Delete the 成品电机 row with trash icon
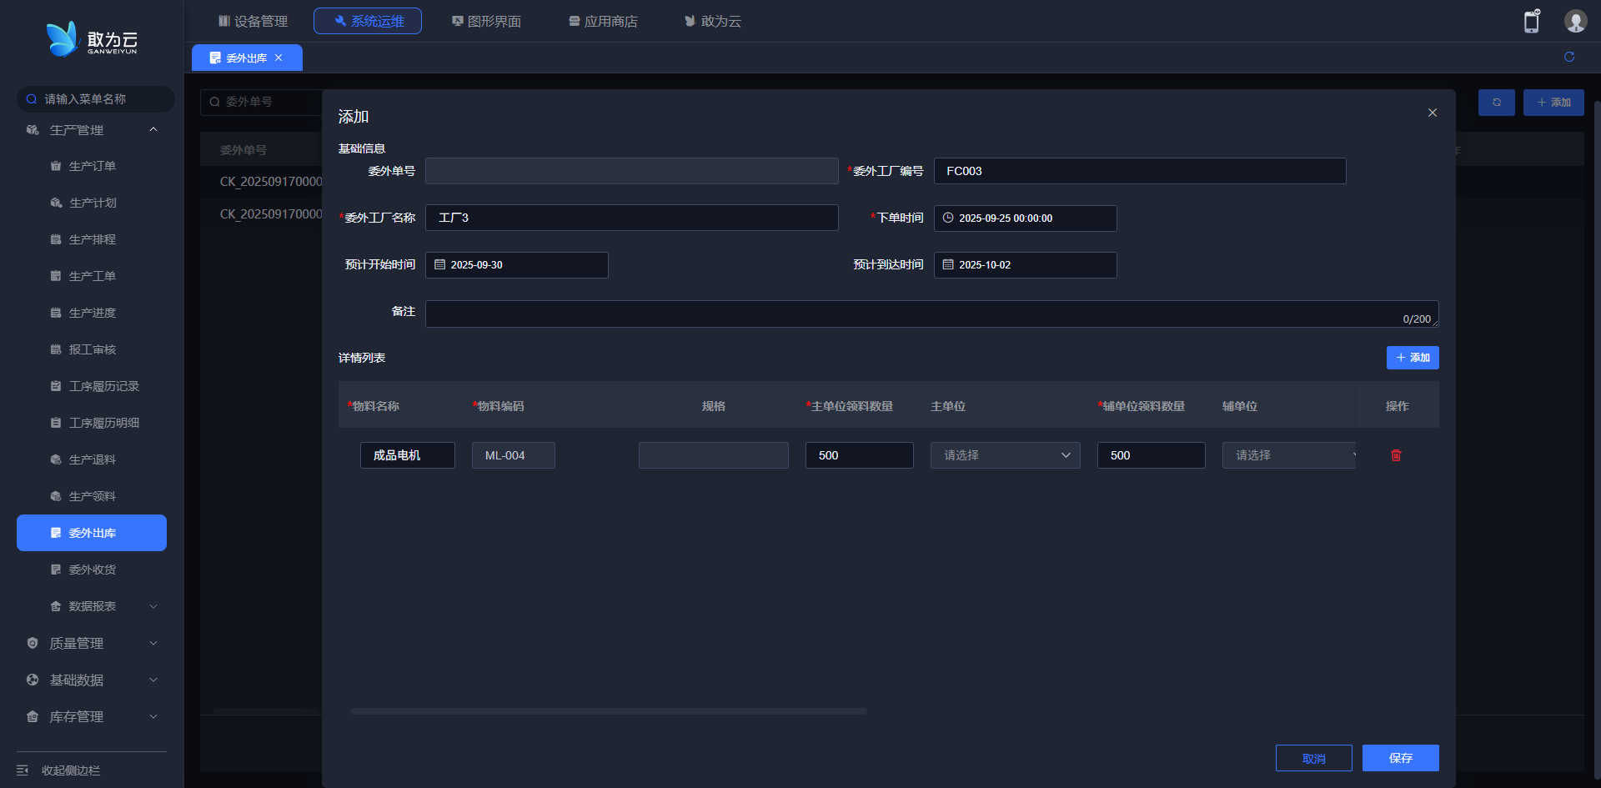Image resolution: width=1601 pixels, height=788 pixels. pos(1396,455)
